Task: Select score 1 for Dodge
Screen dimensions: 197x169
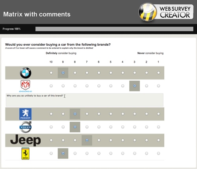Action: coord(158,86)
